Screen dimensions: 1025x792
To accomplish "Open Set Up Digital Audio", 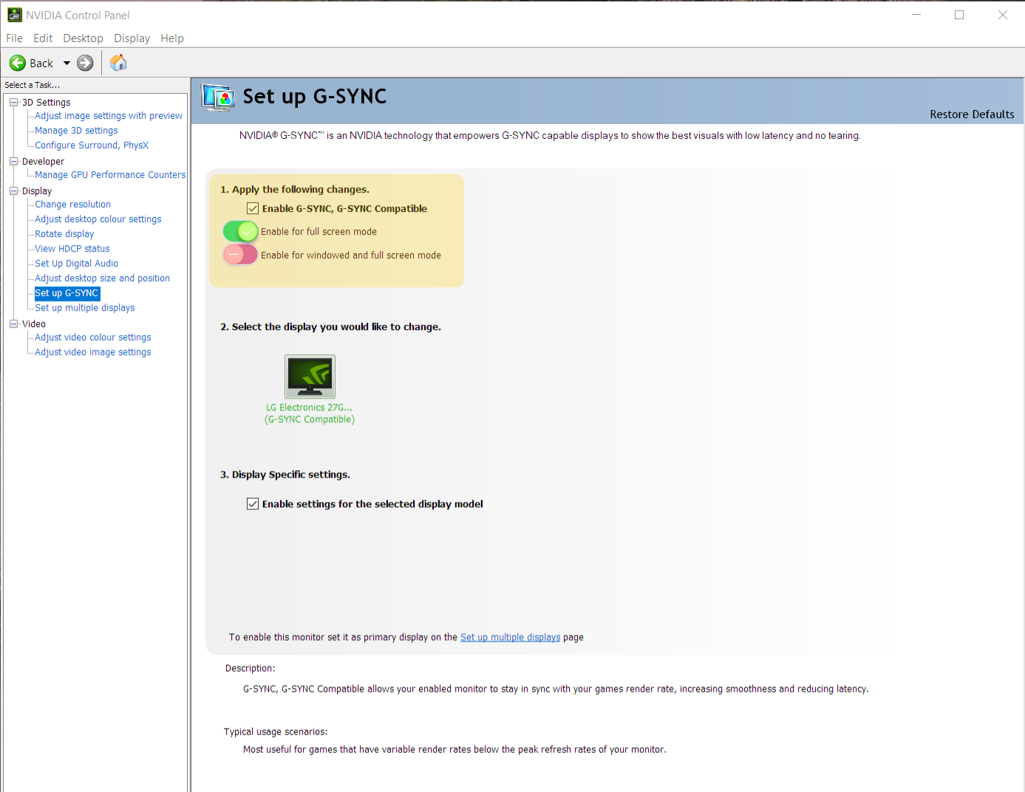I will click(x=76, y=264).
